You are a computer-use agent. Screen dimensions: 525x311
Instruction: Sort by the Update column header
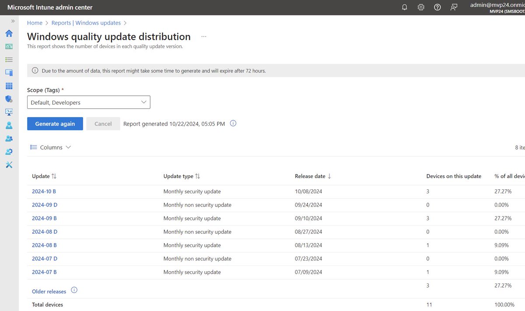(44, 176)
